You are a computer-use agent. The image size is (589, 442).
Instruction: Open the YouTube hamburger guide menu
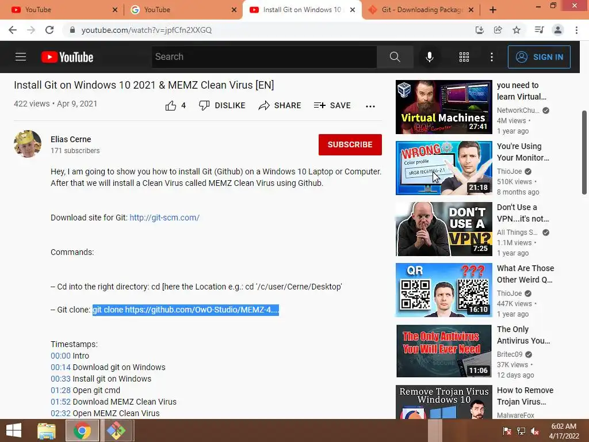pyautogui.click(x=21, y=57)
